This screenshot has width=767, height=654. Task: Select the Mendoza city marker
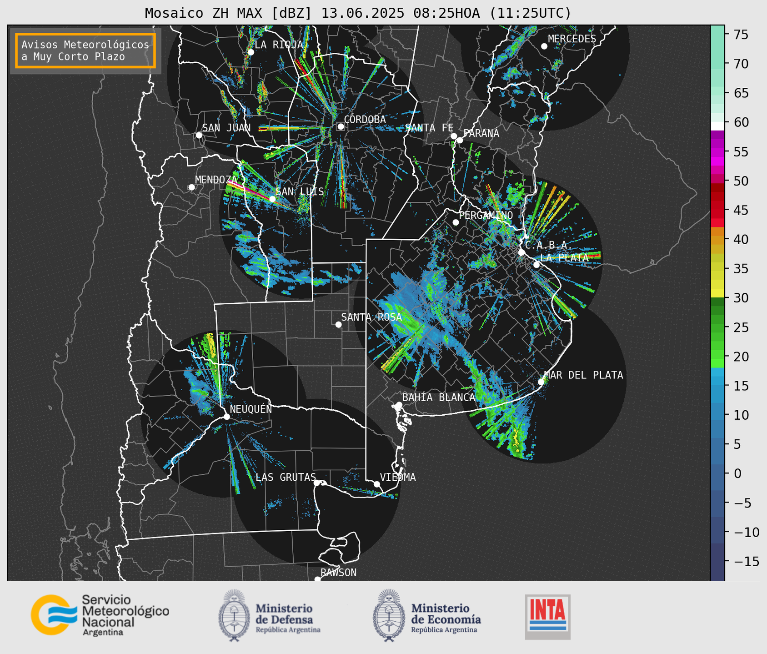click(191, 187)
